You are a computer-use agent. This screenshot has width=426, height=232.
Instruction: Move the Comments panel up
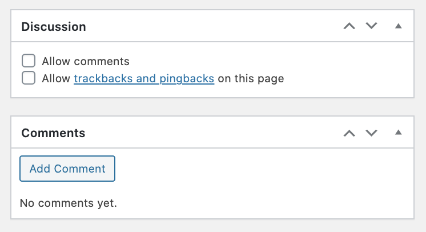[x=349, y=133]
